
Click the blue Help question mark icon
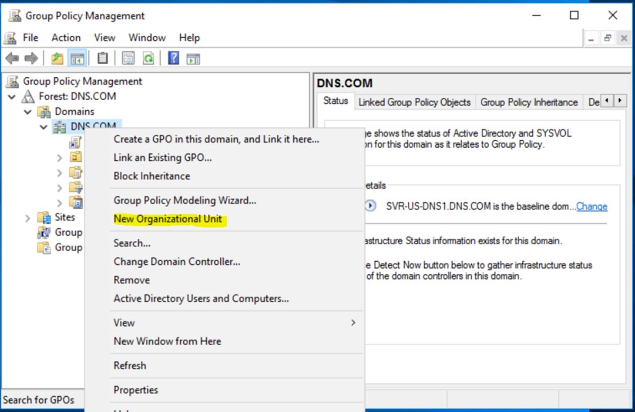click(173, 59)
